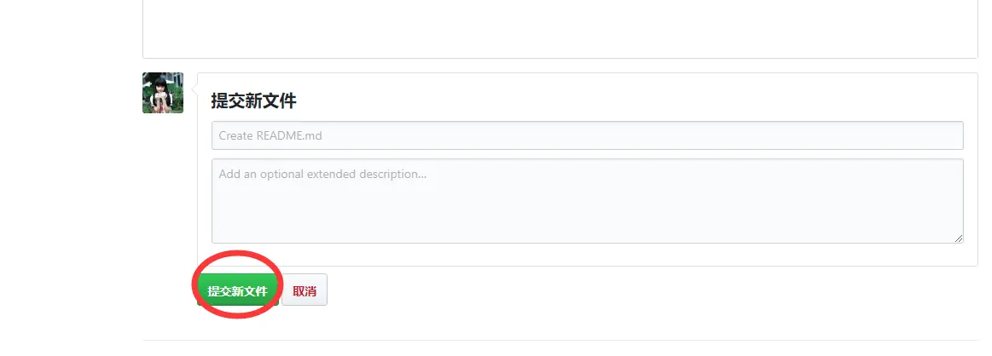Click the bottom edge of the editor pane
This screenshot has width=992, height=356.
pos(560,58)
